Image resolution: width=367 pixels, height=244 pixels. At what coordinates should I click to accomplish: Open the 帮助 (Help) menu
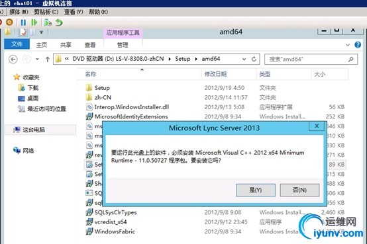[98, 12]
